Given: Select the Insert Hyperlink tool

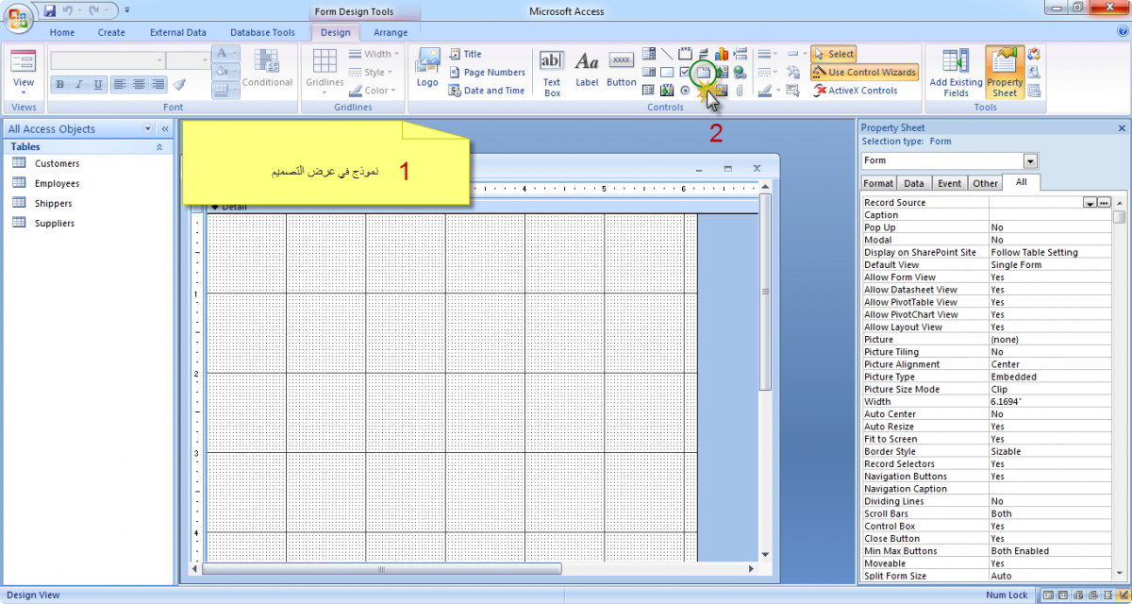Looking at the screenshot, I should pyautogui.click(x=740, y=72).
